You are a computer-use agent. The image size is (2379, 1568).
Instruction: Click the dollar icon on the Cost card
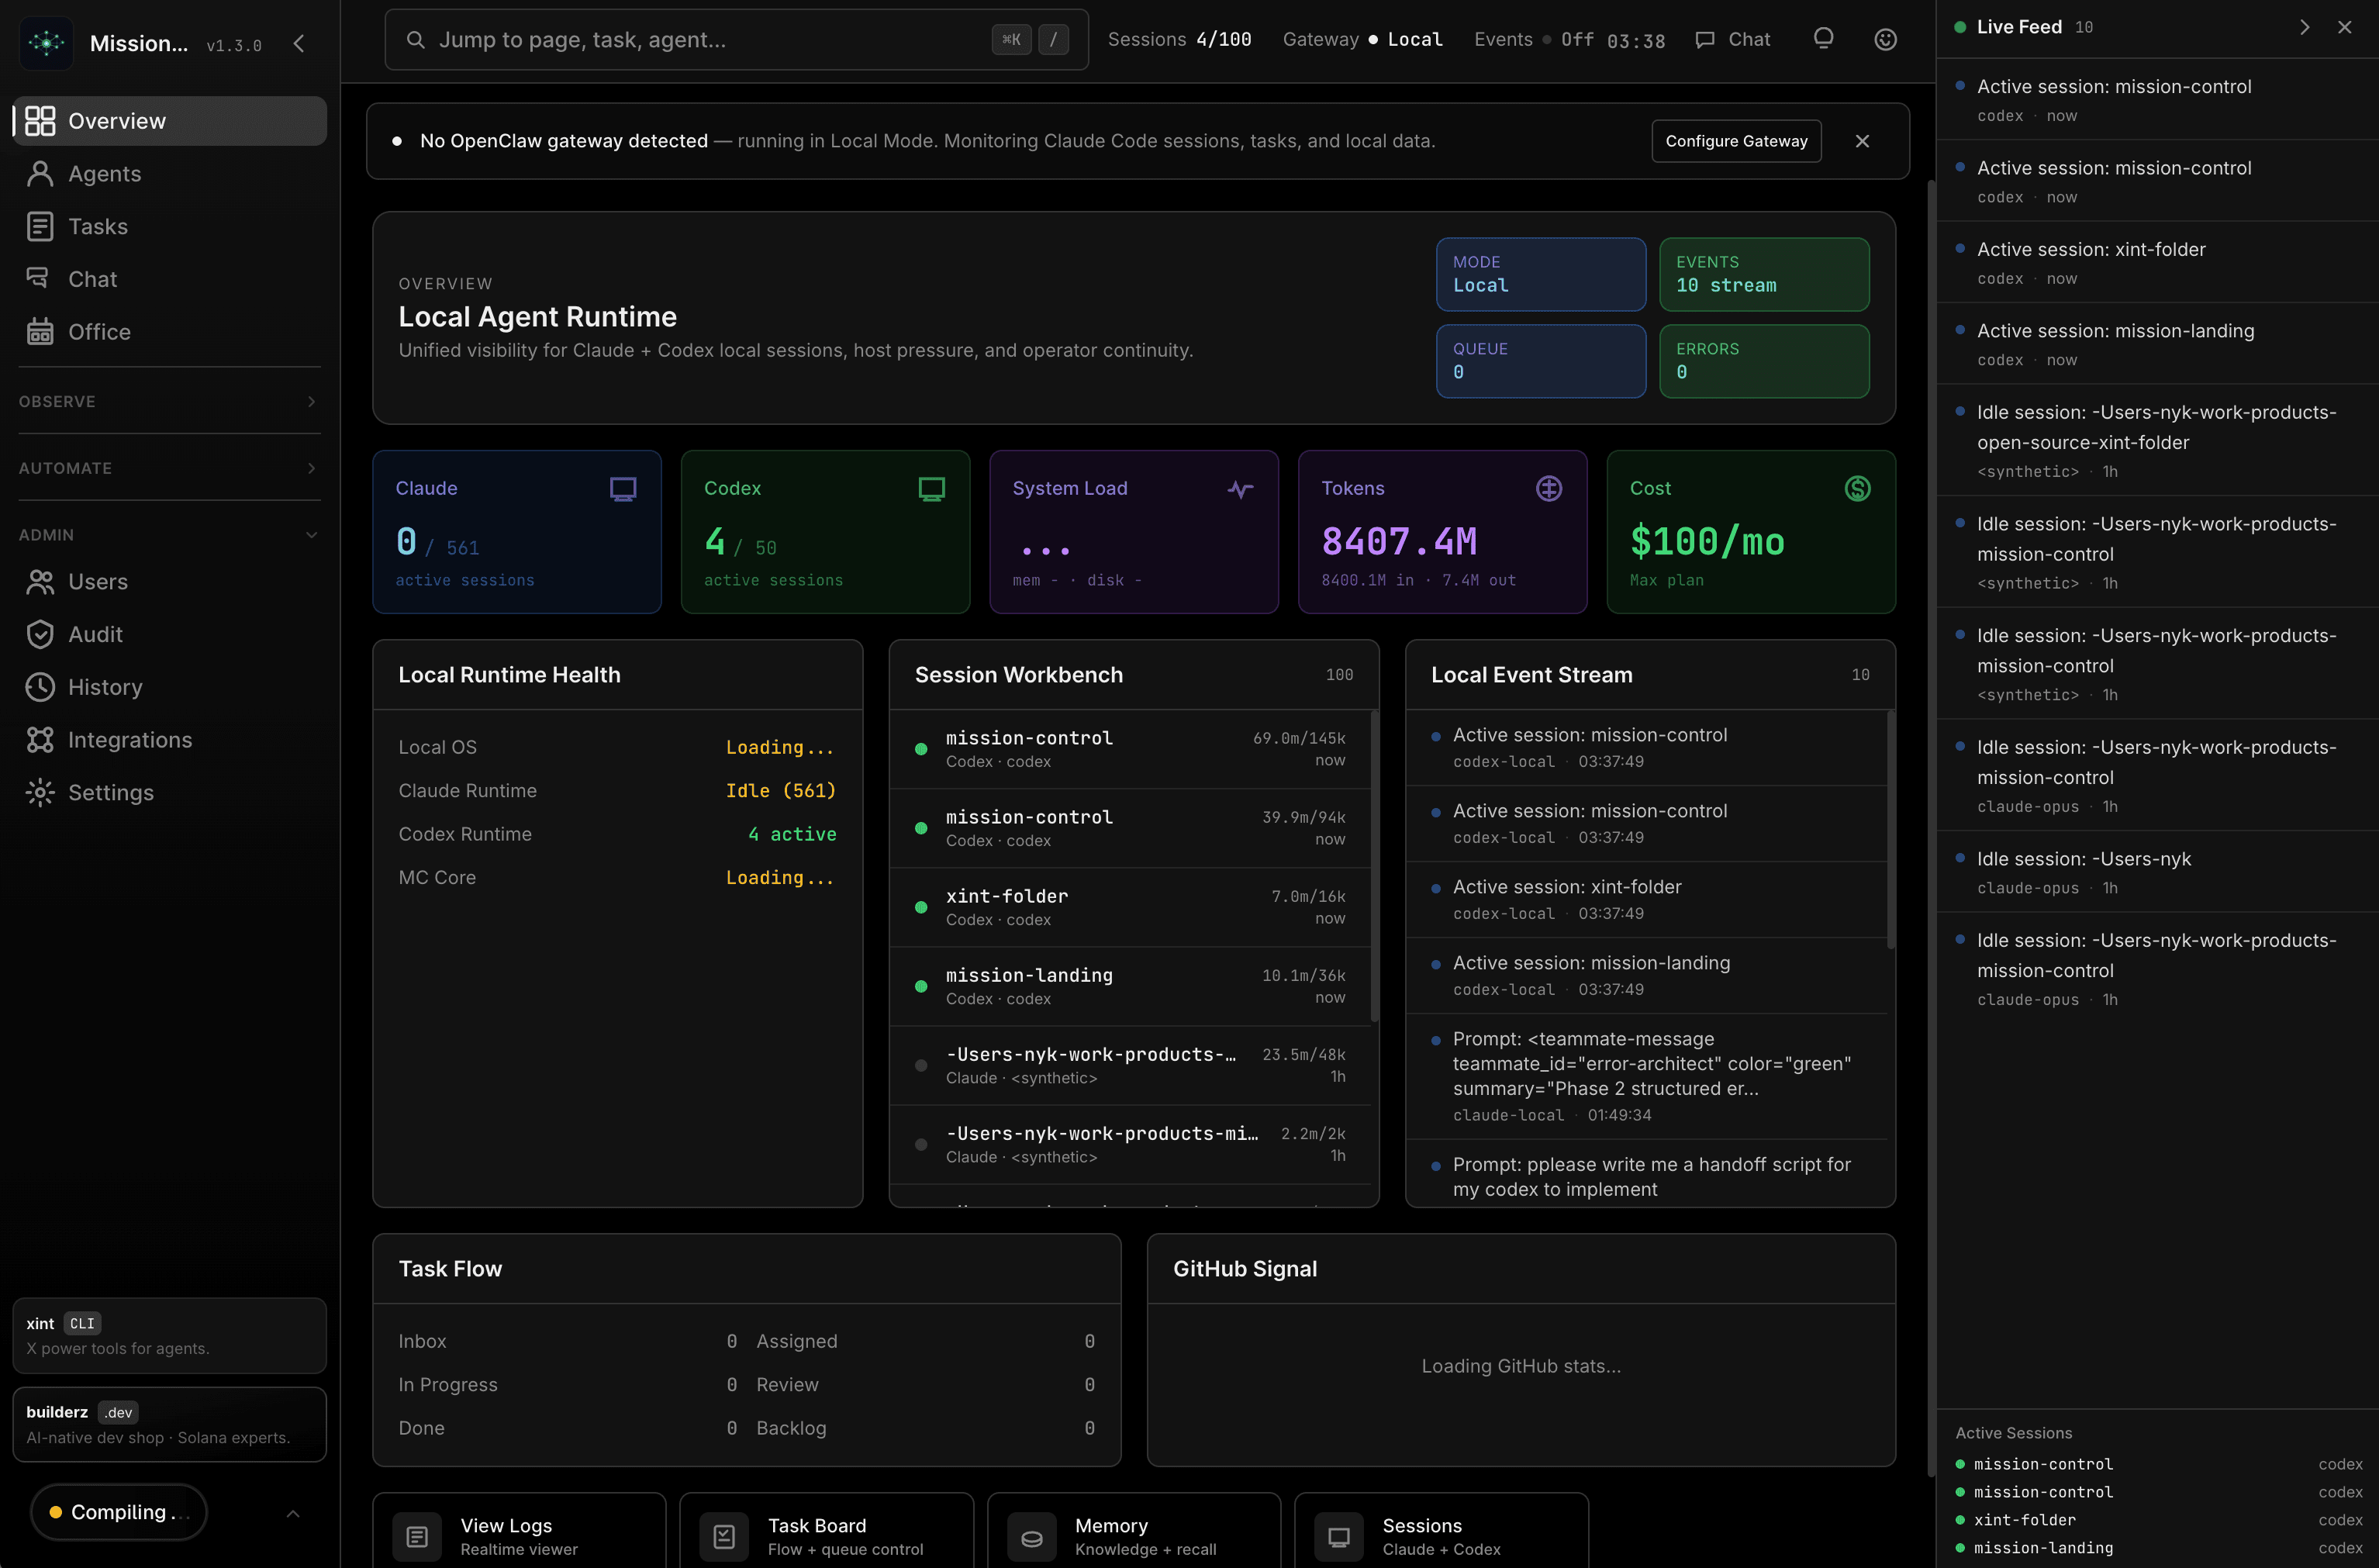click(1857, 488)
